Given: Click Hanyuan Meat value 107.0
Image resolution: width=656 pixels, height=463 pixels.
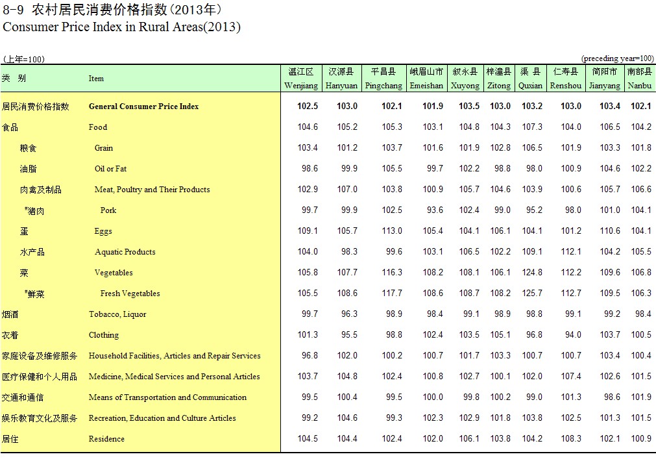Looking at the screenshot, I should coord(347,189).
